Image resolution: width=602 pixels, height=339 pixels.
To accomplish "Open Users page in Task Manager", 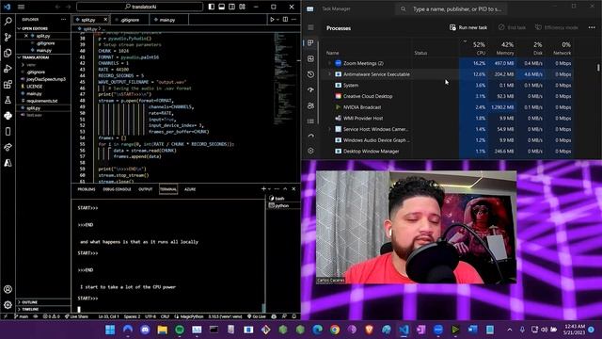I will [310, 105].
